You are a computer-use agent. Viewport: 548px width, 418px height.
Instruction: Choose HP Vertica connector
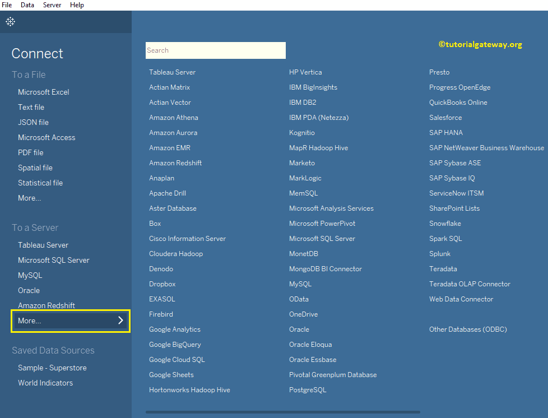point(305,72)
